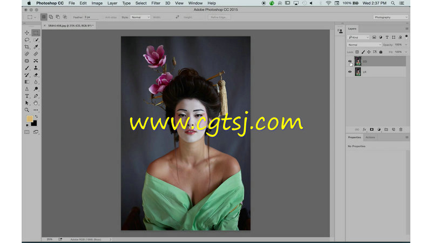Image resolution: width=432 pixels, height=243 pixels.
Task: Open the Layers panel menu
Action: (407, 29)
